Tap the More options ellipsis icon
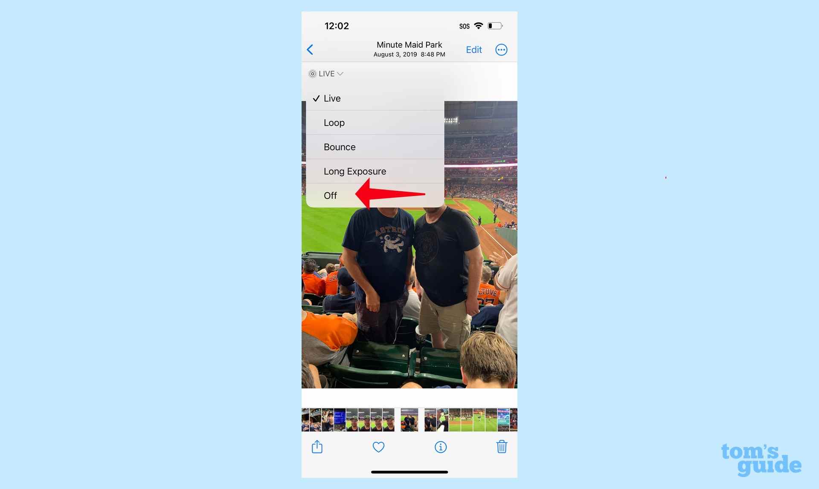The height and width of the screenshot is (489, 819). coord(501,49)
